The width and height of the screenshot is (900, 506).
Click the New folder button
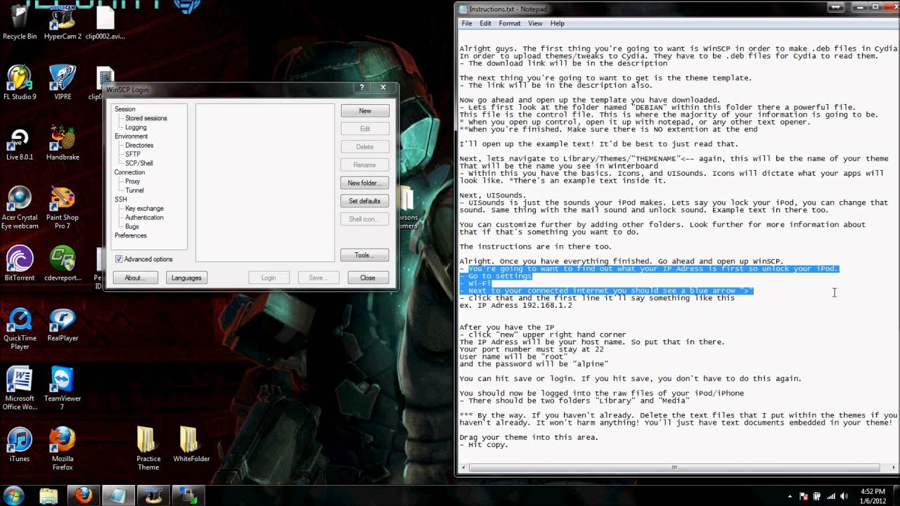pyautogui.click(x=365, y=183)
